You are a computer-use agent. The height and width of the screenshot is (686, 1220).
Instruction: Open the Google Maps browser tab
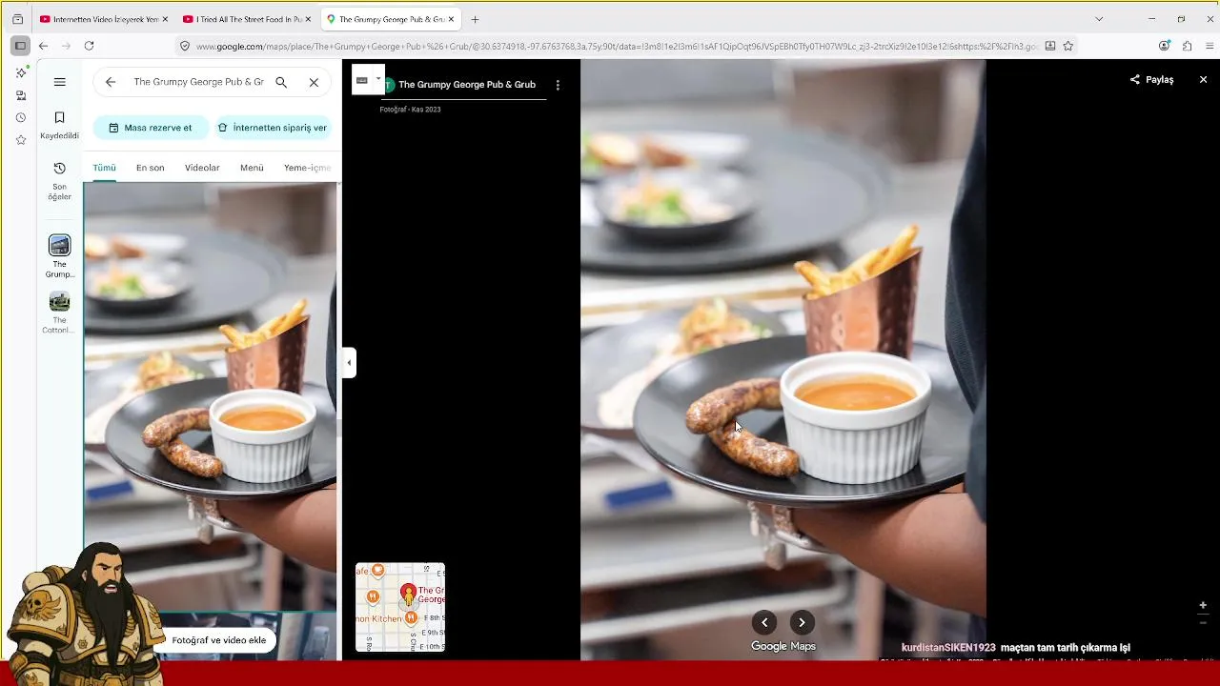[390, 19]
